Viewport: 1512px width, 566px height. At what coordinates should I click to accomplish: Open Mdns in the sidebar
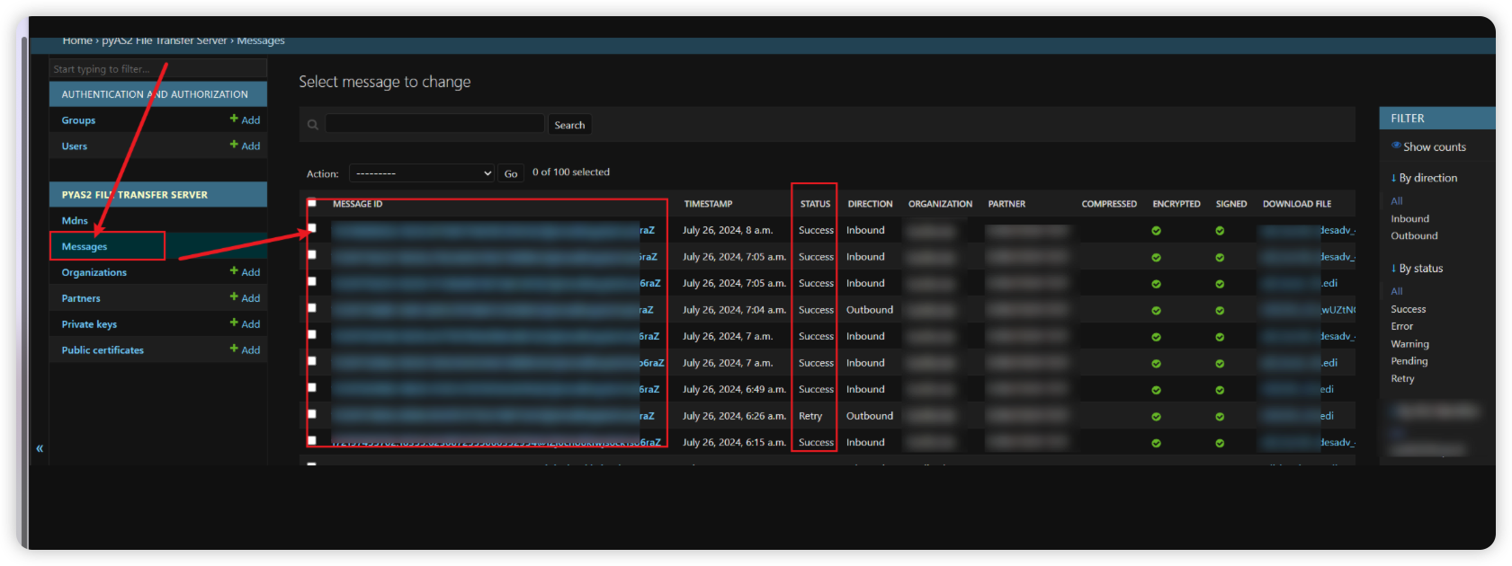(75, 220)
